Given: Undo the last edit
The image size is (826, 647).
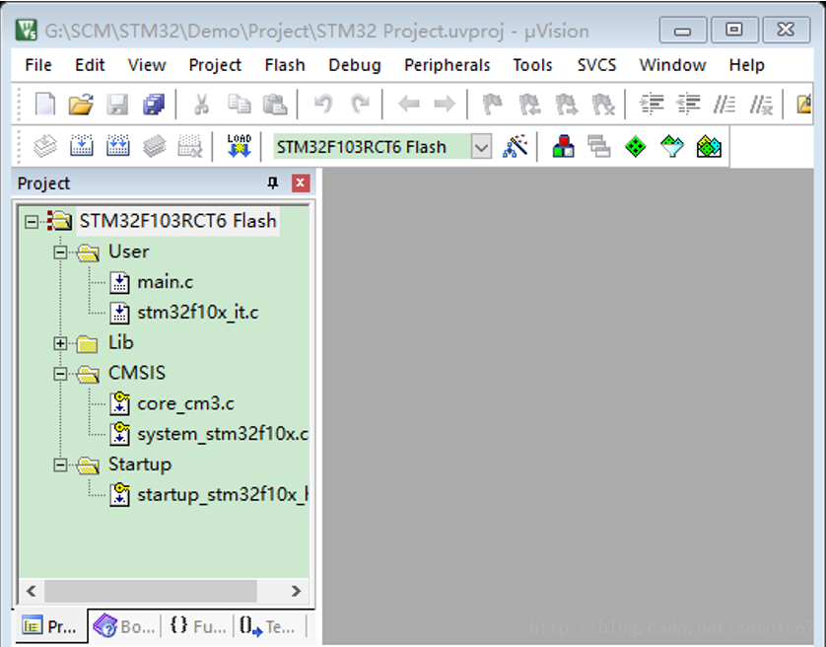Looking at the screenshot, I should (x=323, y=104).
